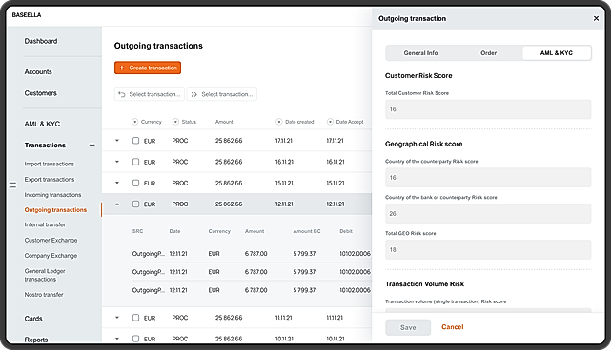Image resolution: width=611 pixels, height=350 pixels.
Task: Go to Company Exchange
Action: point(51,256)
